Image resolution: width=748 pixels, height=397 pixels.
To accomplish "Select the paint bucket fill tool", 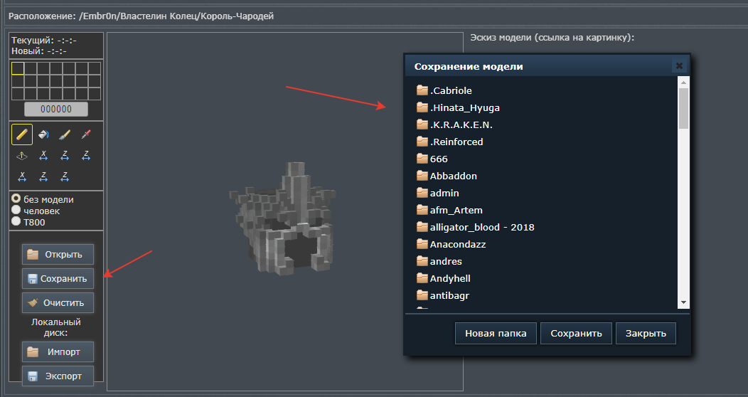I will [x=43, y=134].
